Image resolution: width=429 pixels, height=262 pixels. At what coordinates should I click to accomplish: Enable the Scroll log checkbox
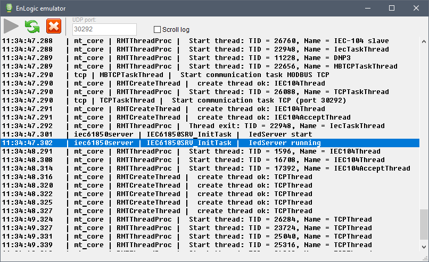pyautogui.click(x=157, y=30)
